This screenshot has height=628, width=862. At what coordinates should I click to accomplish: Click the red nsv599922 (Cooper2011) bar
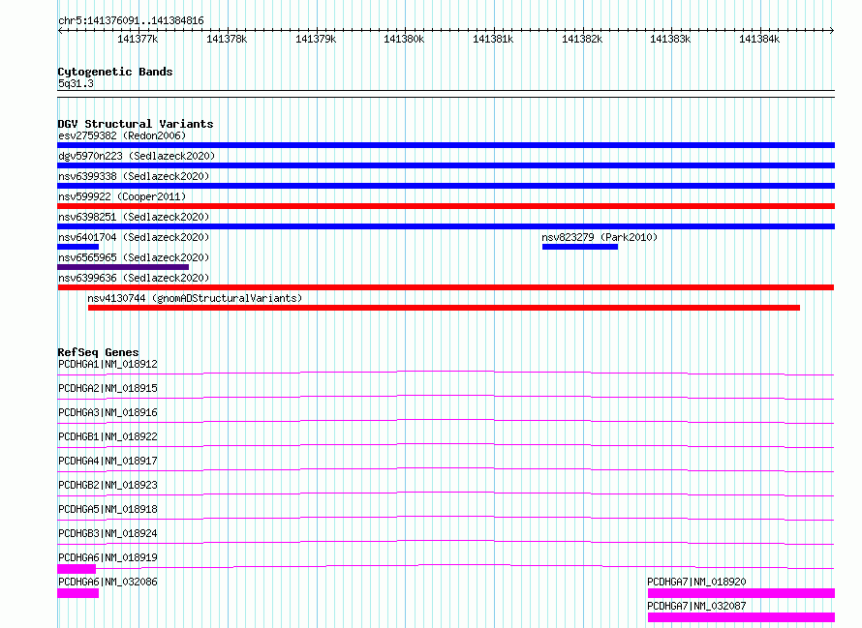click(x=446, y=206)
